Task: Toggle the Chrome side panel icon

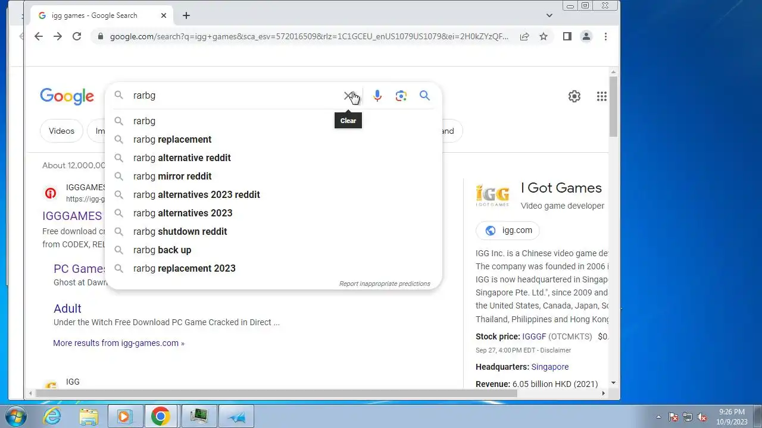Action: 567,36
